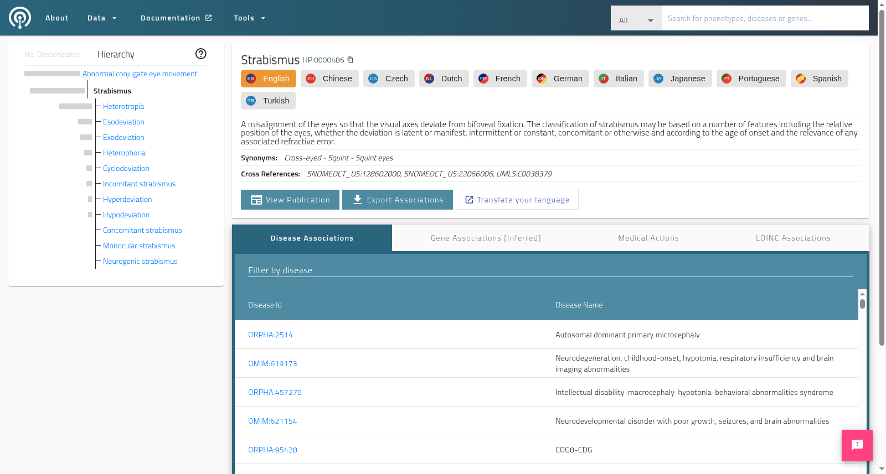Open disease OMIM:619173
The height and width of the screenshot is (474, 886).
click(272, 363)
